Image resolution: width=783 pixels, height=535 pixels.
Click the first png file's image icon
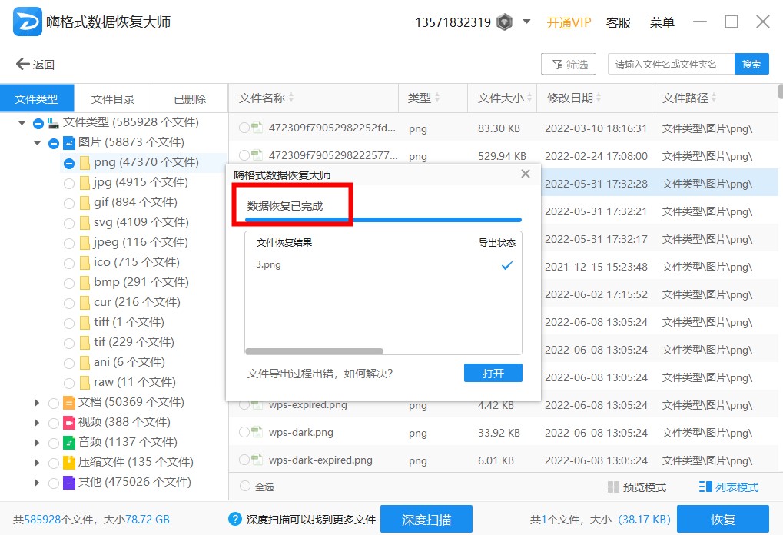coord(257,128)
